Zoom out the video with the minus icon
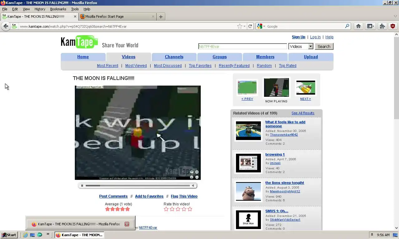Image resolution: width=399 pixels, height=239 pixels. pos(197,177)
